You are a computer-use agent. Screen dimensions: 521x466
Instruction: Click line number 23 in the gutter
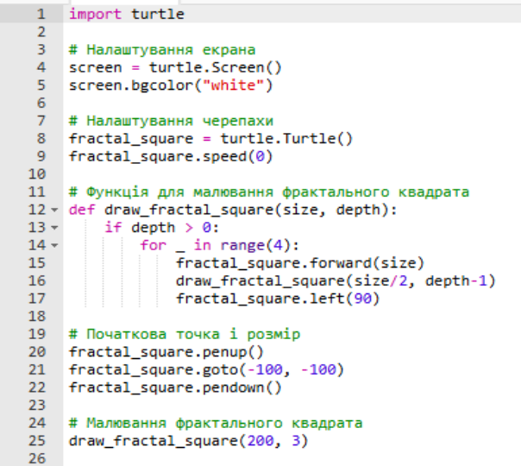tap(37, 406)
